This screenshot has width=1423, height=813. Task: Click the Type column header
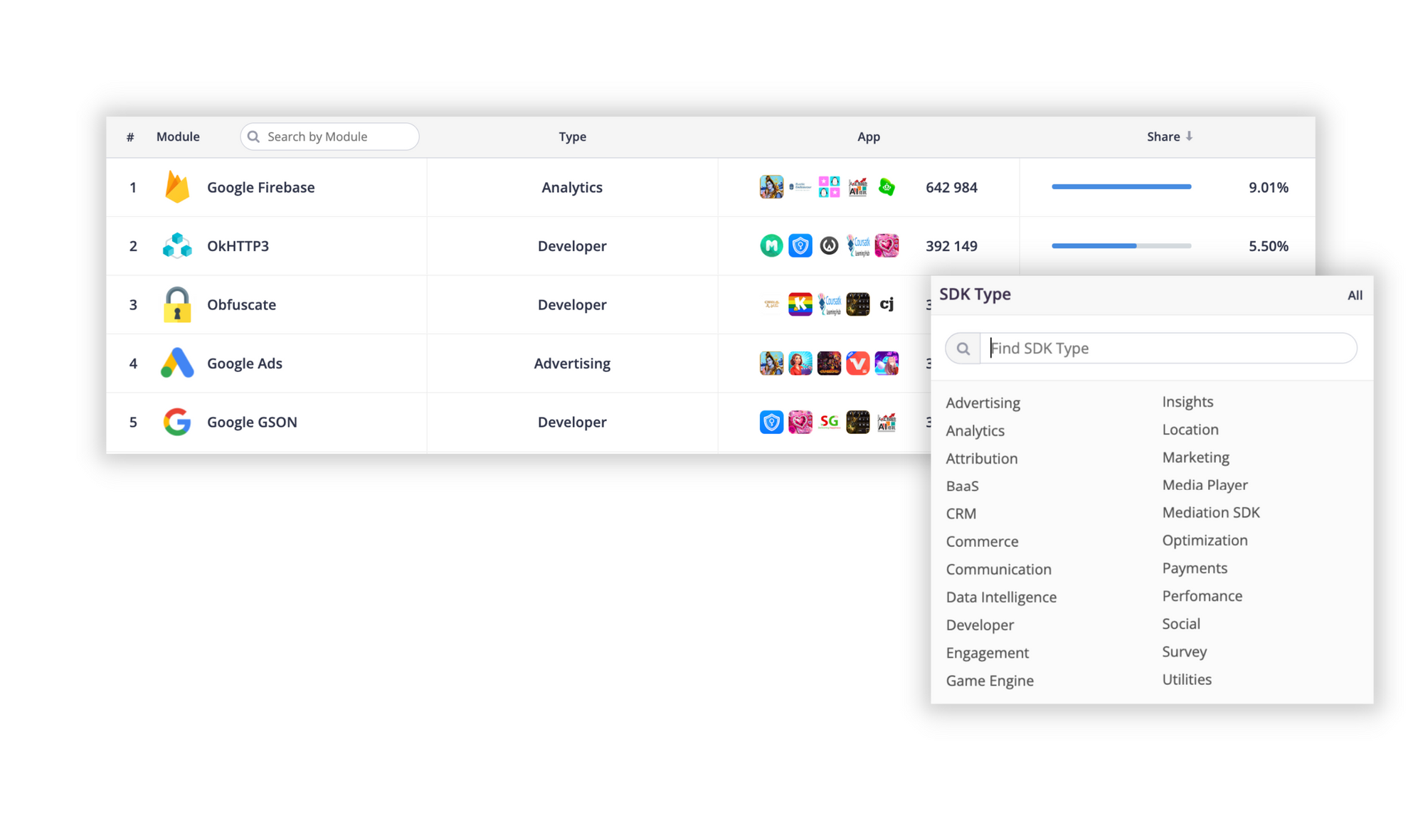572,137
